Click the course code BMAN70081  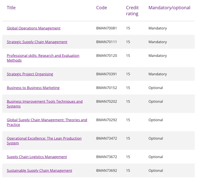tap(106, 28)
